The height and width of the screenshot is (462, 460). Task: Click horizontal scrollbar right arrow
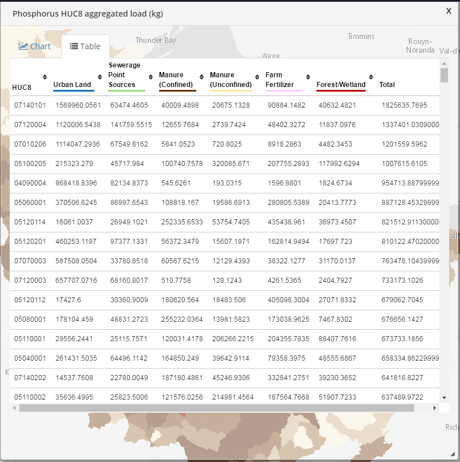point(435,408)
